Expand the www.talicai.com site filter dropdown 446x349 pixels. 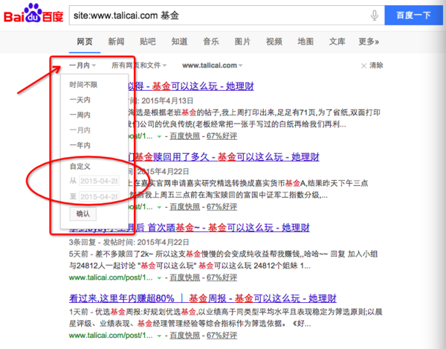pyautogui.click(x=212, y=65)
